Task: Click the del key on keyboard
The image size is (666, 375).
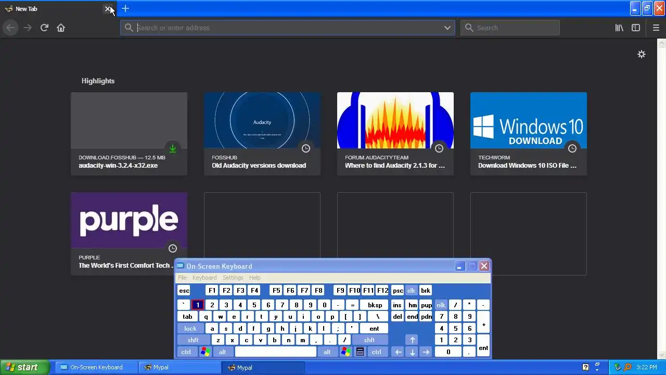Action: (x=398, y=317)
